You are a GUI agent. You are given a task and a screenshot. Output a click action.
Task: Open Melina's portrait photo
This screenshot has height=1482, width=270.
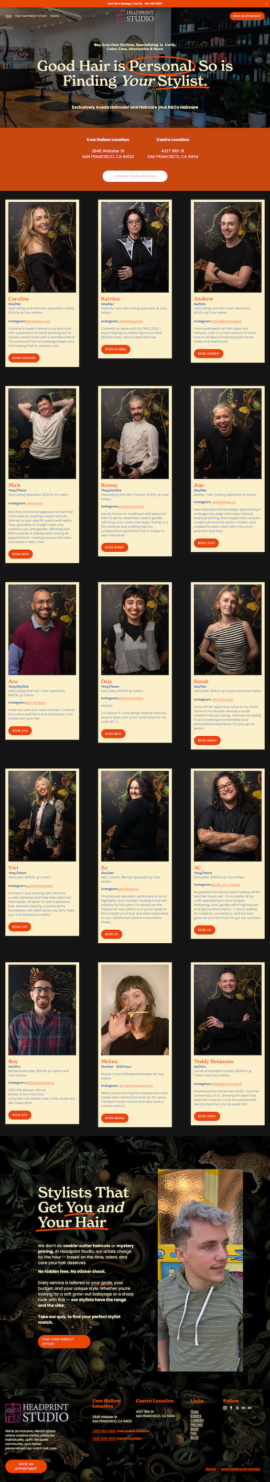pos(135,1010)
